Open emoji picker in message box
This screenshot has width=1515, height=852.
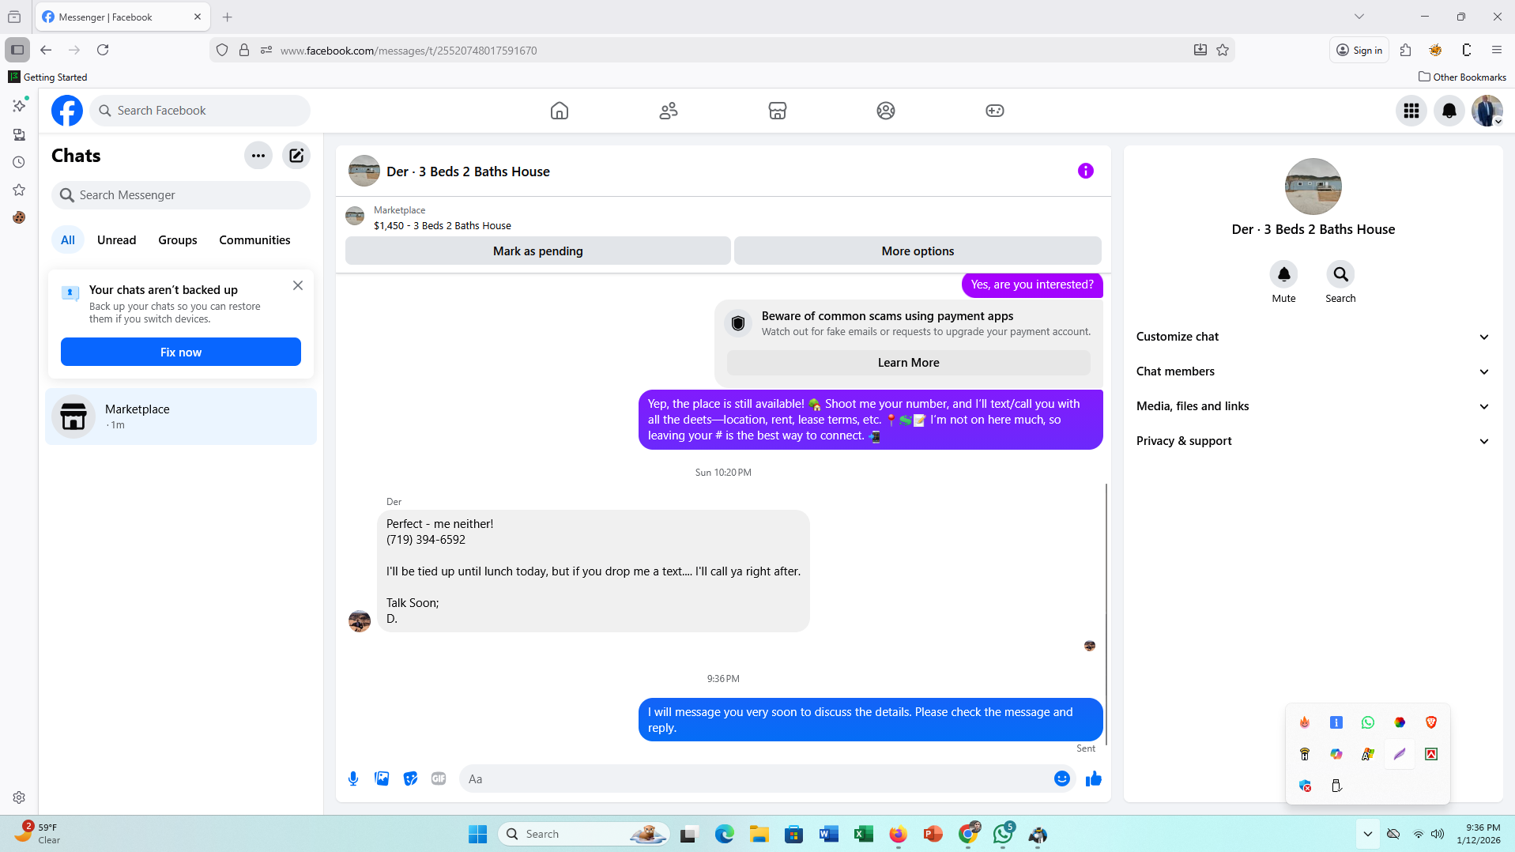(1062, 778)
